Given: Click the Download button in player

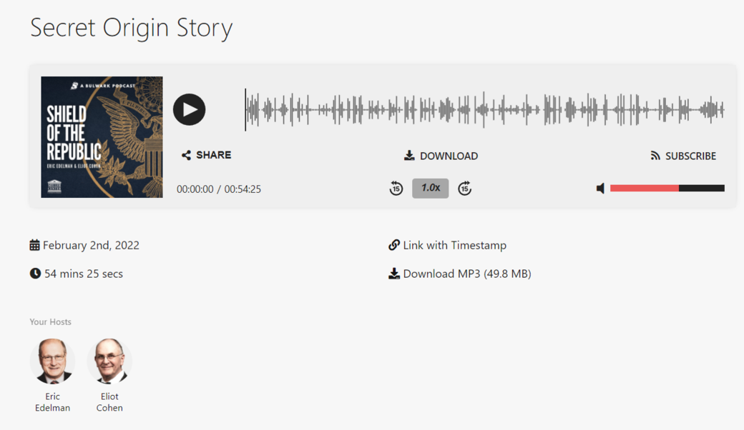Looking at the screenshot, I should click(x=441, y=156).
